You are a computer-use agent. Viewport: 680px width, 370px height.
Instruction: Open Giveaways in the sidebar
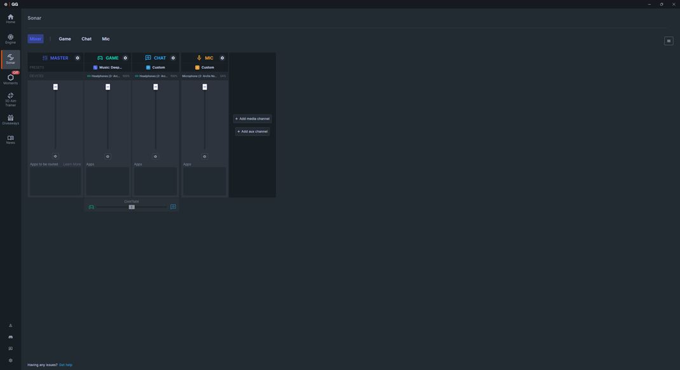pos(10,120)
